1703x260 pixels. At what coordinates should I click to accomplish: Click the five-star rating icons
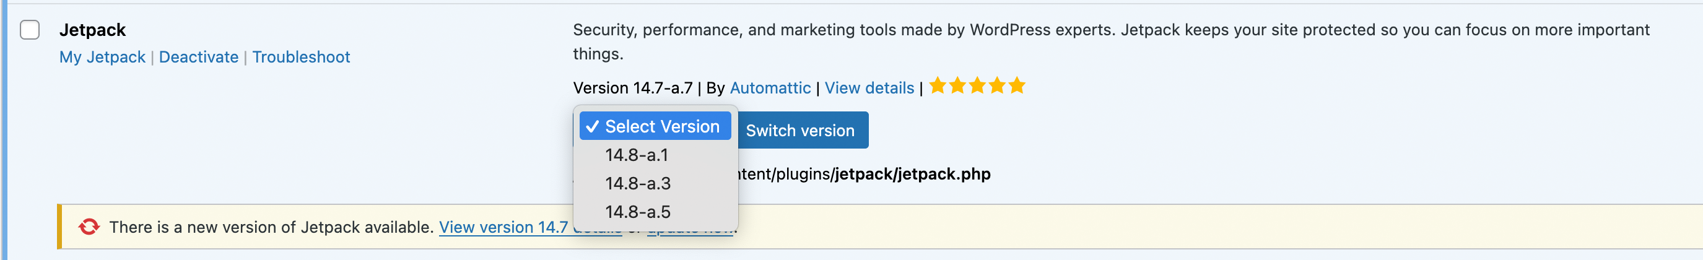(x=977, y=86)
